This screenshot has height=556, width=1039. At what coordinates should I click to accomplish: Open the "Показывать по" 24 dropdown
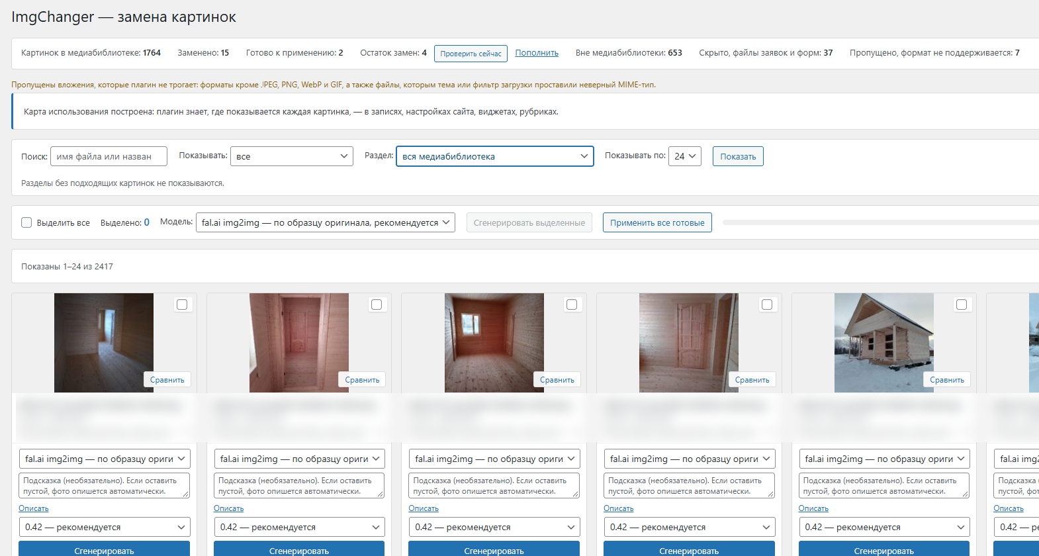685,156
